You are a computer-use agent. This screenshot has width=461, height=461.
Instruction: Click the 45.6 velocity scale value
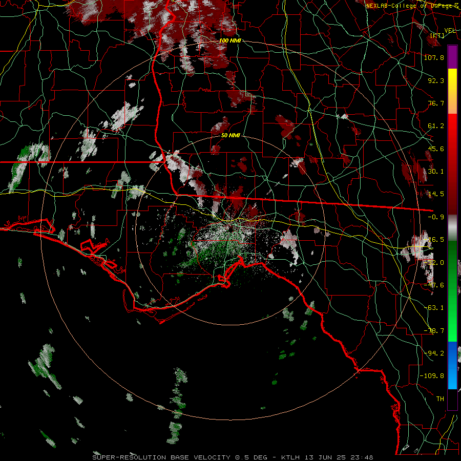click(x=436, y=149)
